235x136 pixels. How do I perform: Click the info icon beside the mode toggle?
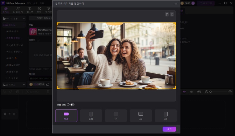(68, 105)
